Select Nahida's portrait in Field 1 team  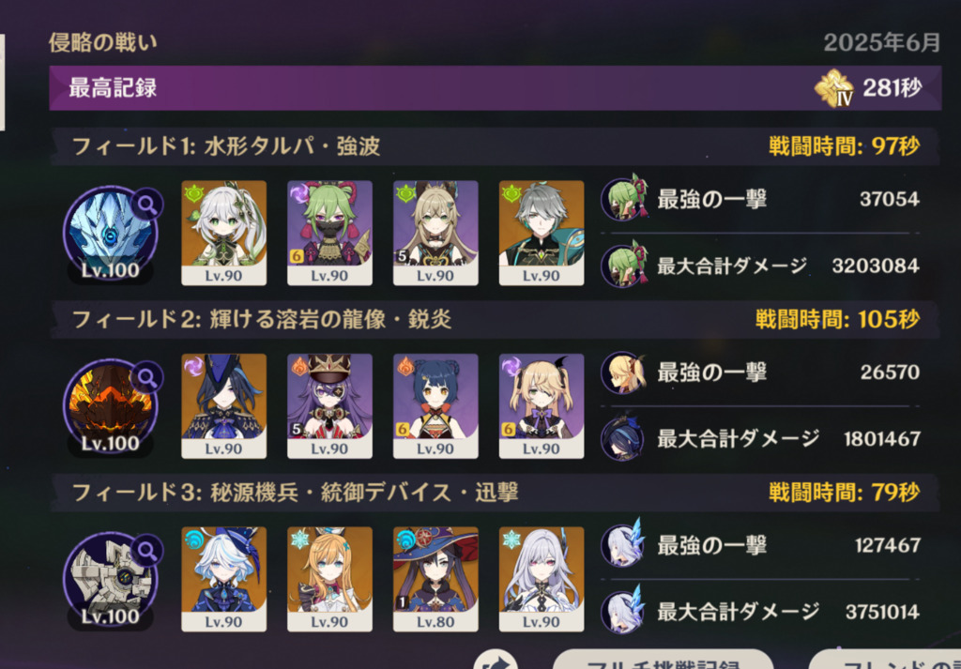point(223,233)
